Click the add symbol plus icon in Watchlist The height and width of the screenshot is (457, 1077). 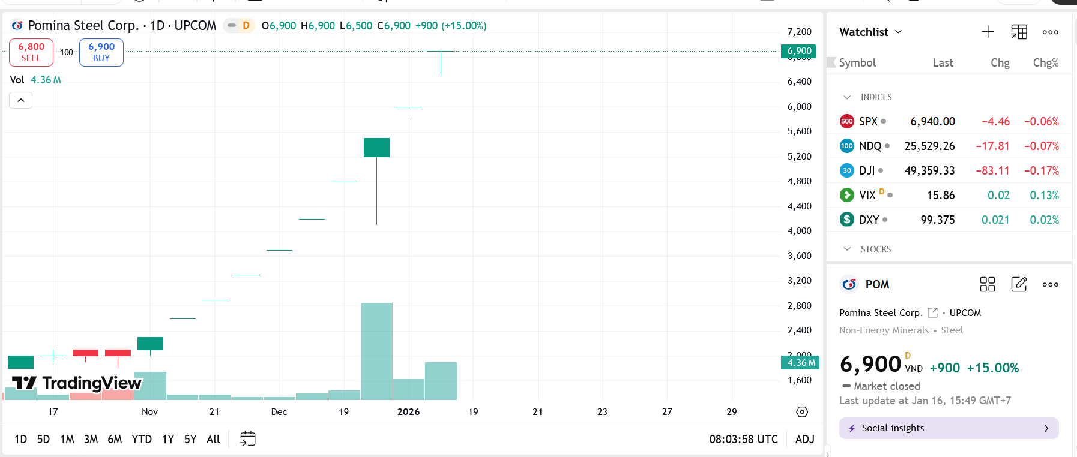(988, 32)
